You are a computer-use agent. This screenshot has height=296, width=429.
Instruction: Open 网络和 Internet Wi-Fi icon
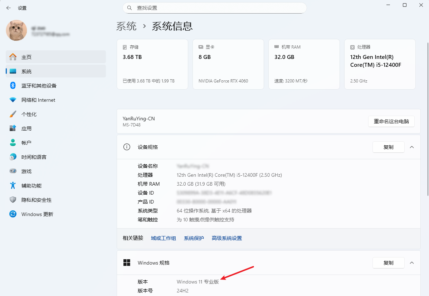[x=13, y=100]
